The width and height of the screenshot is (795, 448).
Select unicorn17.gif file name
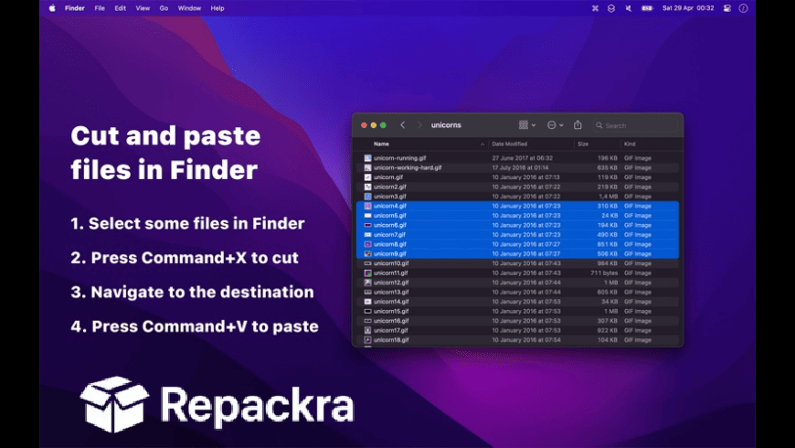pyautogui.click(x=390, y=331)
